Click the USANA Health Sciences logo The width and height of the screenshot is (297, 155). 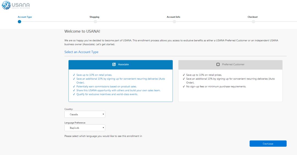pyautogui.click(x=16, y=5)
